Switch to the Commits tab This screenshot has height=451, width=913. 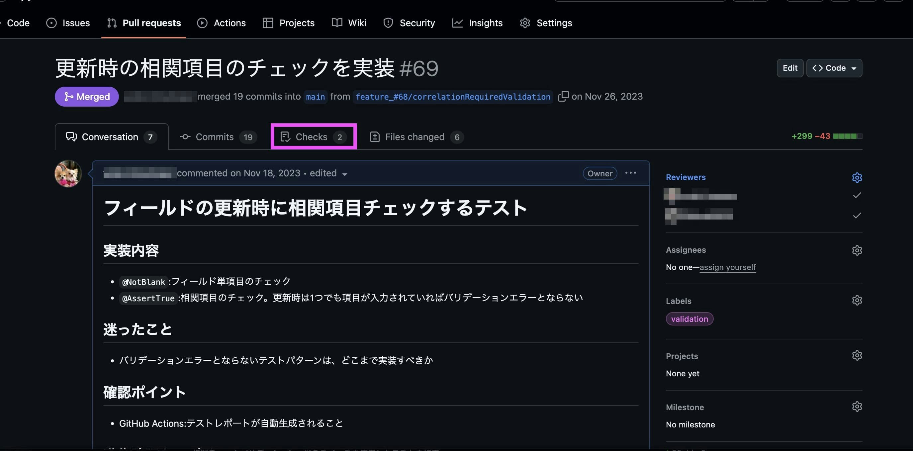[215, 137]
